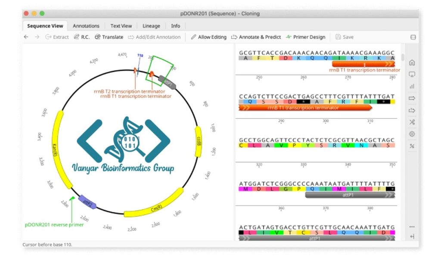Click the sequence view vertical scrollbar thumb
441x256 pixels.
click(403, 57)
